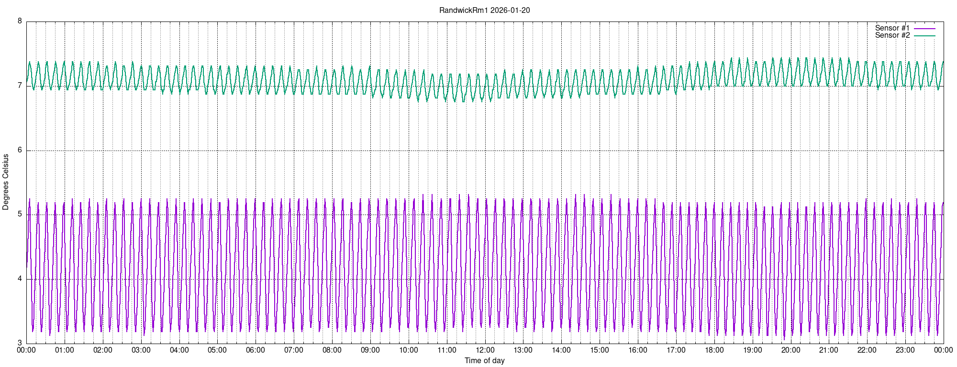
Task: Click the 09:00 time tick label
Action: (x=370, y=350)
